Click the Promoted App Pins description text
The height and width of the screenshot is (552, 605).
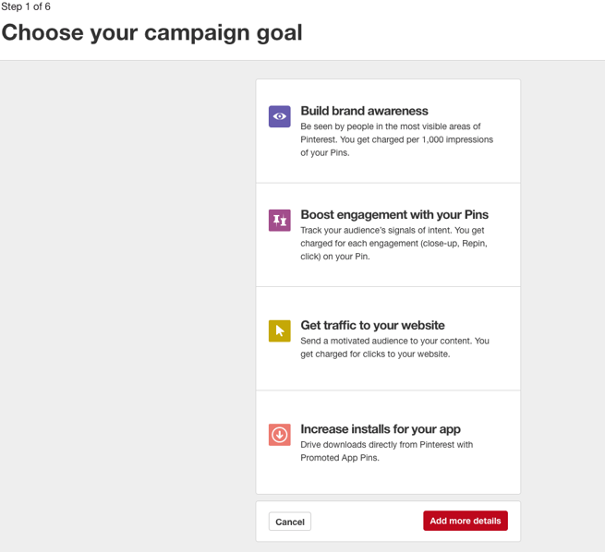tap(387, 451)
